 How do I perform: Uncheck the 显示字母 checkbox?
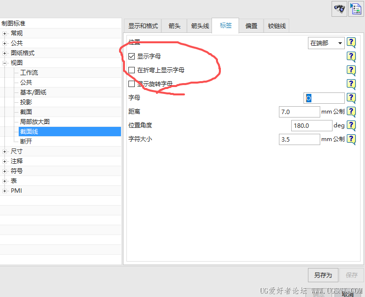click(x=131, y=57)
